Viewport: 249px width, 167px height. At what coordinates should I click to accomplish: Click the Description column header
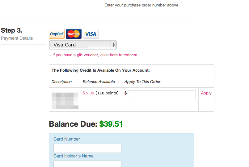click(61, 82)
